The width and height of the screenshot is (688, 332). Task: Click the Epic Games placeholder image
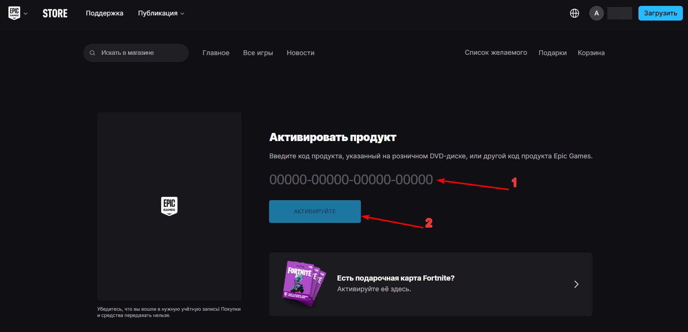click(169, 206)
